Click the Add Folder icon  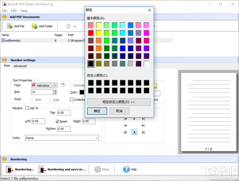34,26
